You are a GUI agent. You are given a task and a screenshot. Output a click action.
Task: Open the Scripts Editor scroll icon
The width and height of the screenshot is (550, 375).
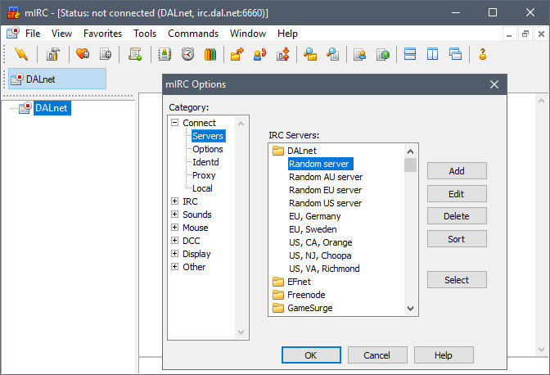click(135, 54)
